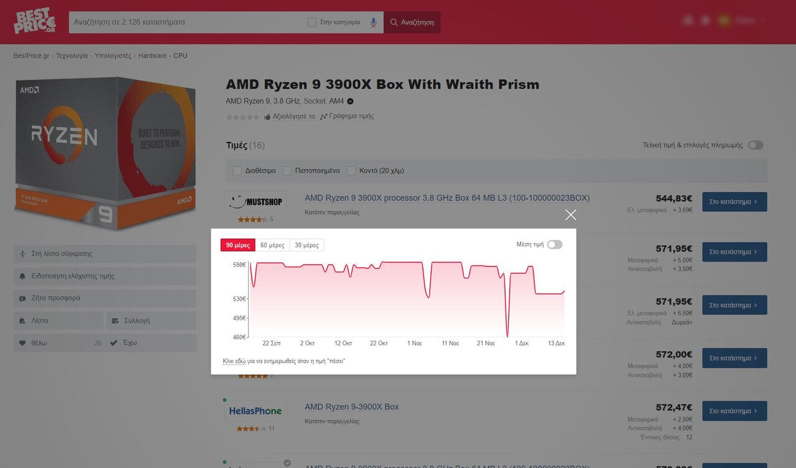Click Στη λίστα σύγκρισης button
Image resolution: width=796 pixels, height=468 pixels.
(105, 254)
